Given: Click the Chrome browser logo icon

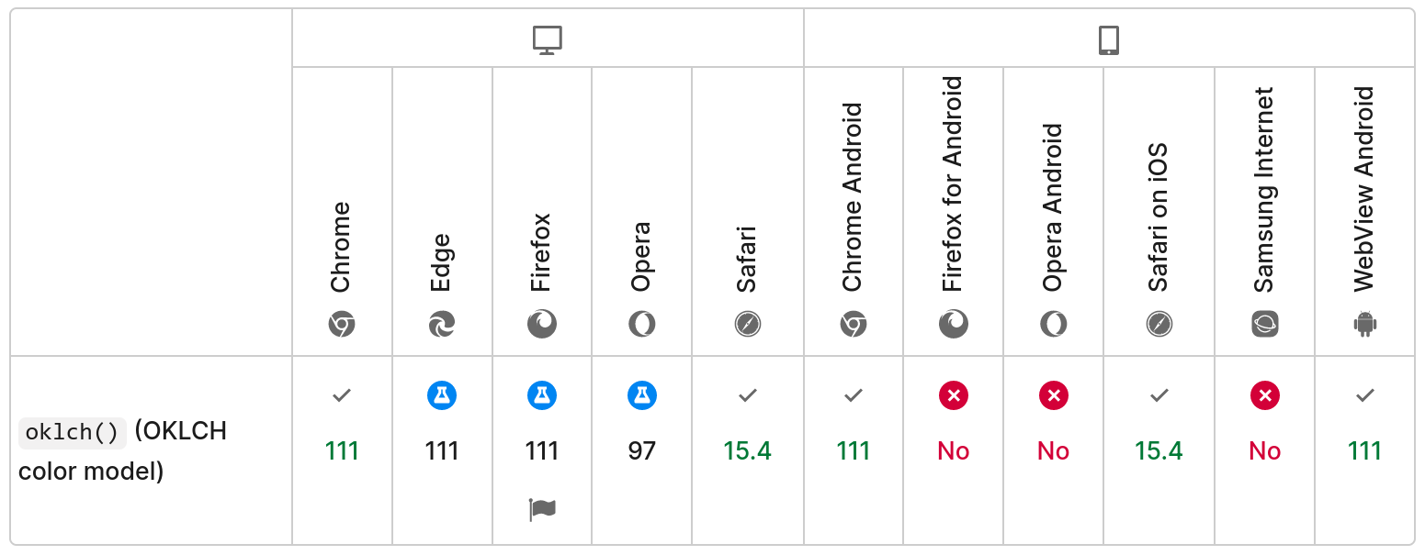Looking at the screenshot, I should (342, 324).
